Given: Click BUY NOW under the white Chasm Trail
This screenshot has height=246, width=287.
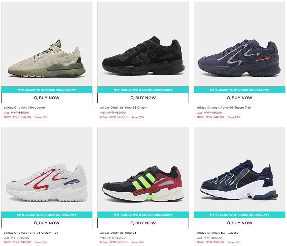Looking at the screenshot, I should (x=47, y=223).
